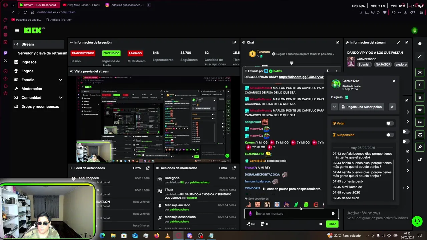Open the Pasadito de caball... bookmark

(x=26, y=20)
